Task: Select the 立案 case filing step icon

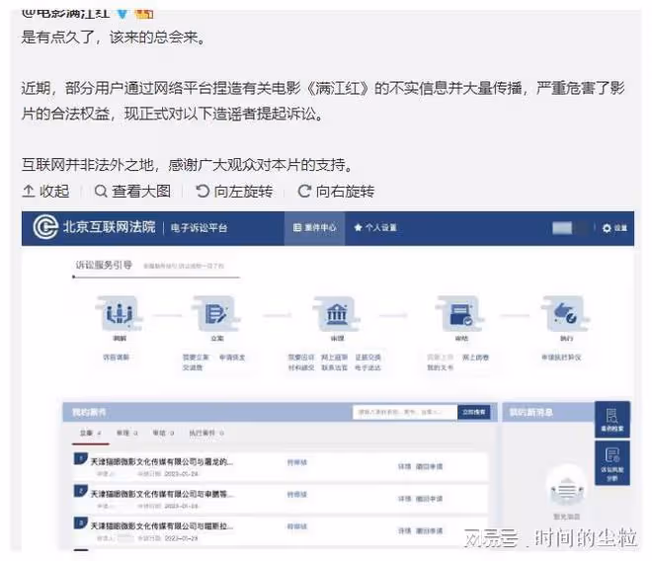Action: (x=215, y=313)
